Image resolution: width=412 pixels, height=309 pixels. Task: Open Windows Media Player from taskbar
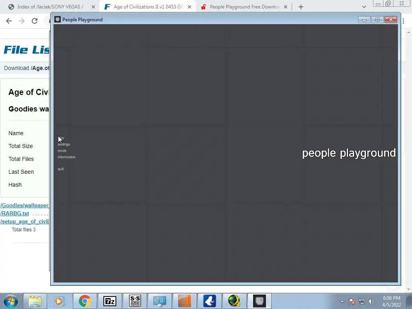pos(60,301)
